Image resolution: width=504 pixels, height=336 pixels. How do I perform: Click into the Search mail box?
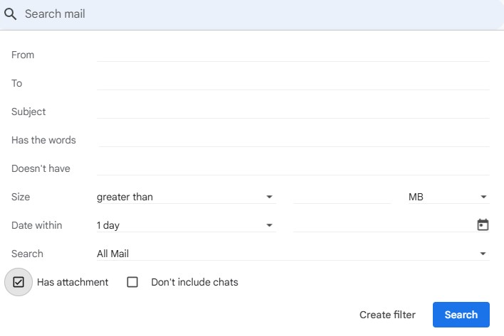[256, 14]
